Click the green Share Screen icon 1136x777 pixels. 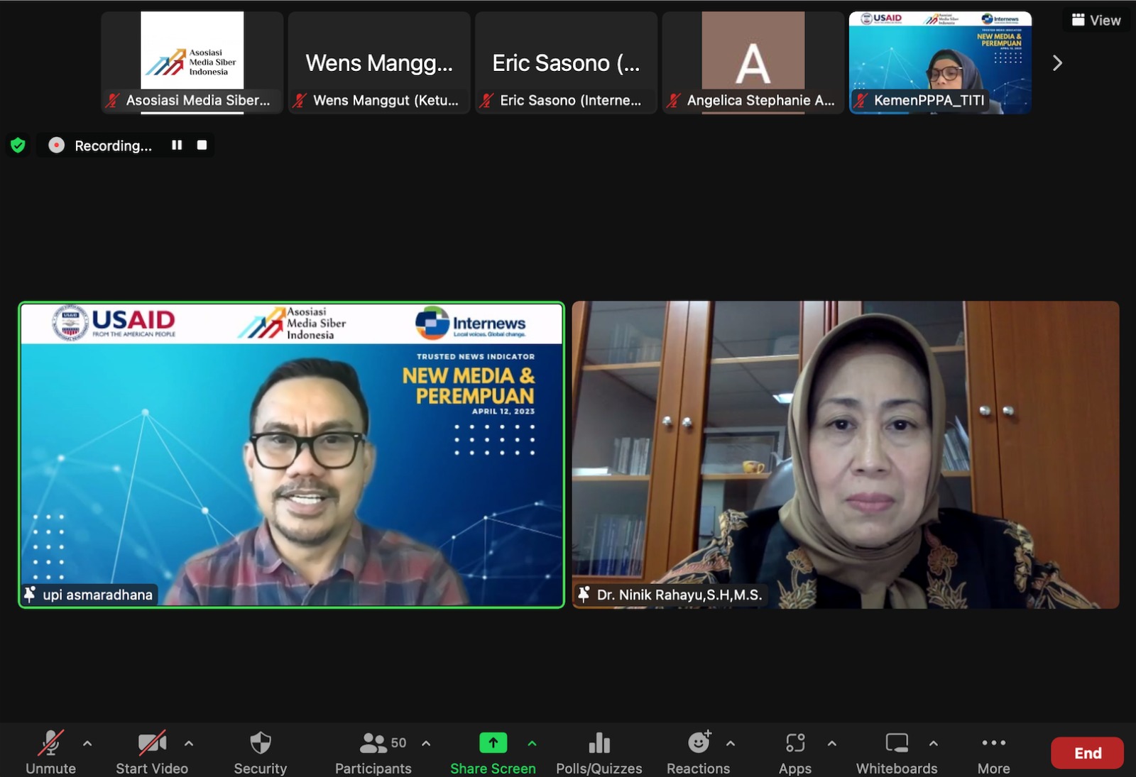[493, 742]
